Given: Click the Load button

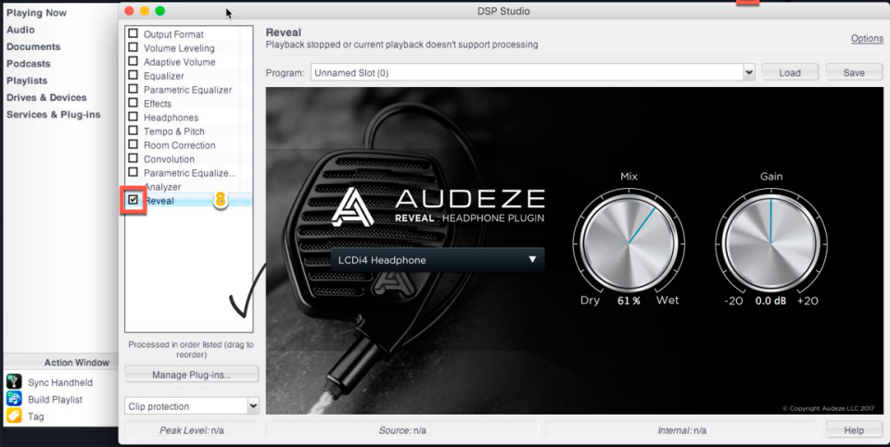Looking at the screenshot, I should tap(790, 72).
